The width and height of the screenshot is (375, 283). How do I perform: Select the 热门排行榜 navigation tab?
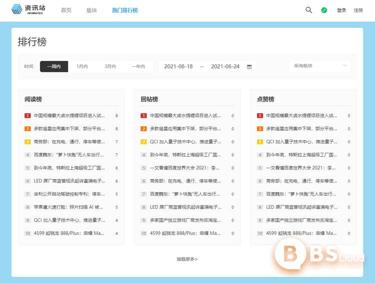pos(125,10)
